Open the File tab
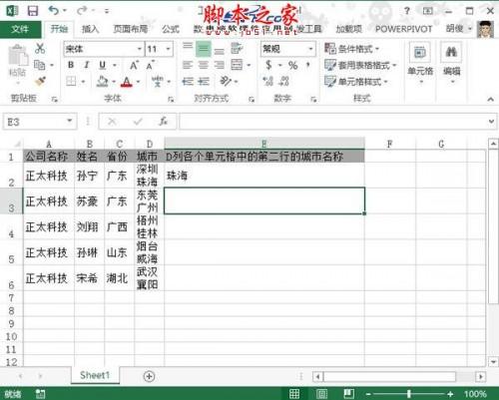Viewport: 499px width, 400px height. 20,29
